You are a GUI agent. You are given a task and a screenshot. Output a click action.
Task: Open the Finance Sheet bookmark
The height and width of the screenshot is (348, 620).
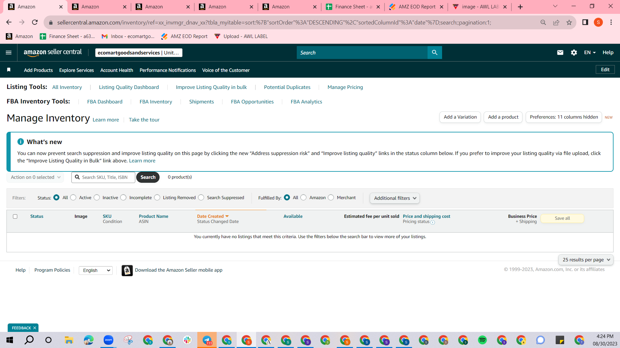pos(67,36)
